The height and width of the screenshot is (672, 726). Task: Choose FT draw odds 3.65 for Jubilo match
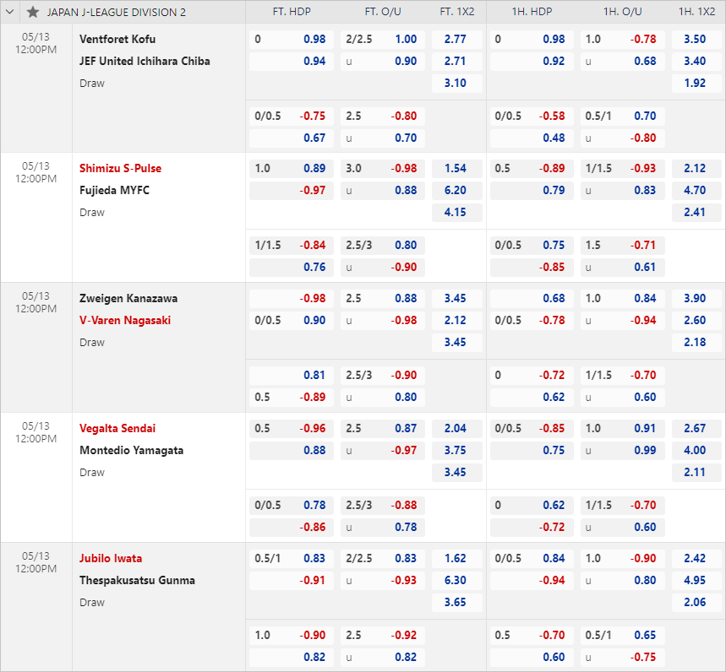(457, 602)
